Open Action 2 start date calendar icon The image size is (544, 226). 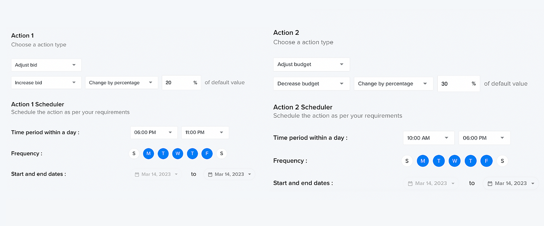pos(410,183)
